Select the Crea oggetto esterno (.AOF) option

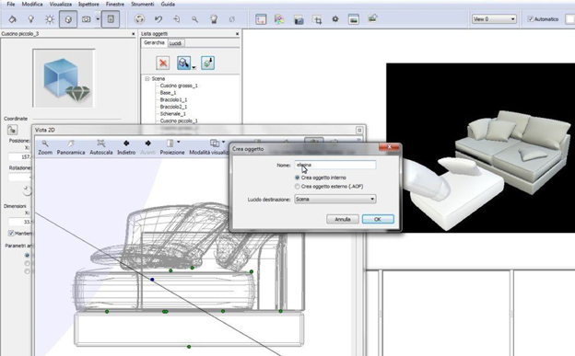297,187
